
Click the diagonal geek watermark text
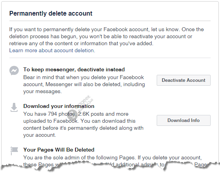coord(84,103)
